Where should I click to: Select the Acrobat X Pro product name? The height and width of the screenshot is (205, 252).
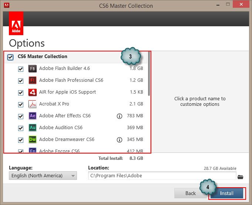click(x=54, y=104)
